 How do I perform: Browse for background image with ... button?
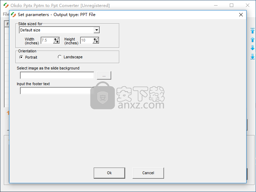click(104, 75)
